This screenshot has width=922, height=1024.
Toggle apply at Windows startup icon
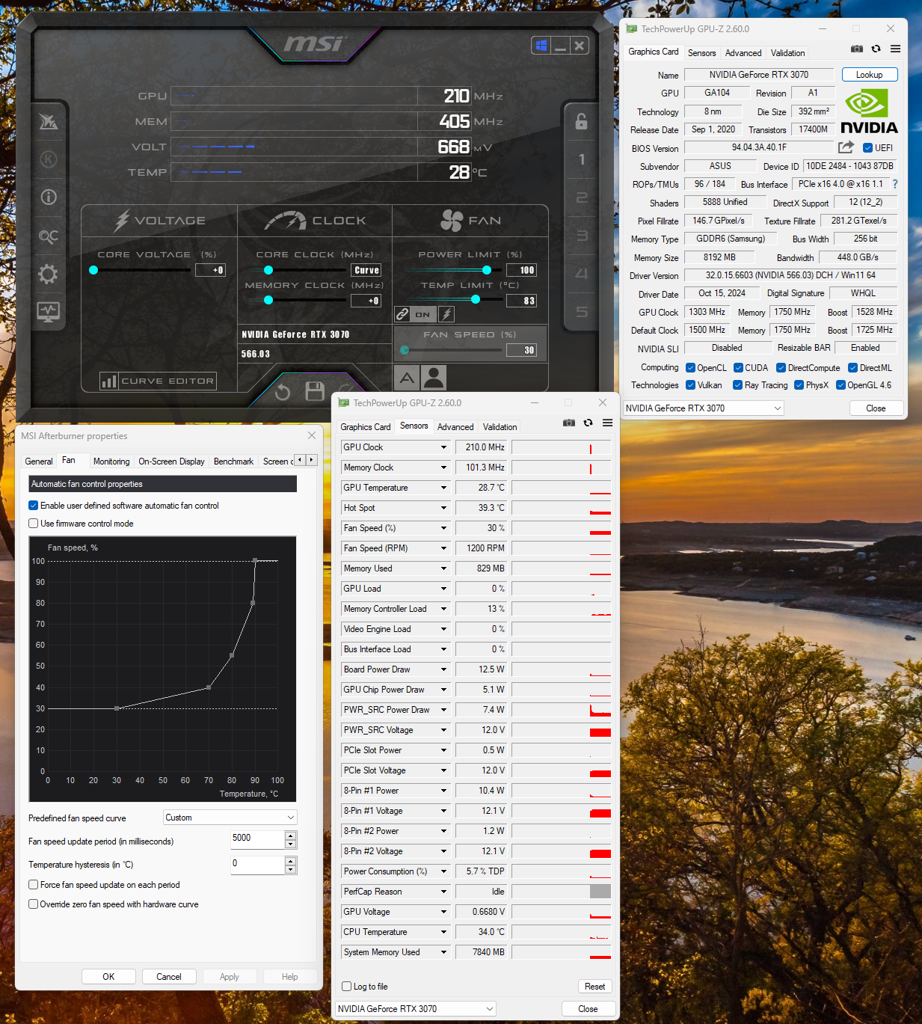(x=542, y=46)
